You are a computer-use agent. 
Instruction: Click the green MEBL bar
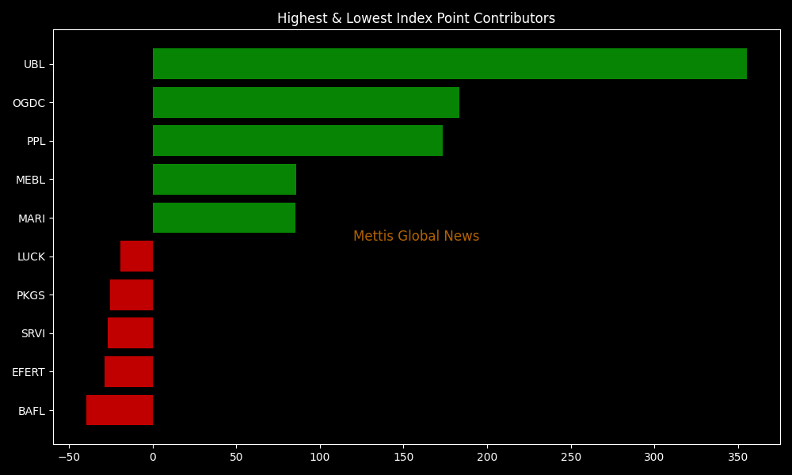(224, 179)
